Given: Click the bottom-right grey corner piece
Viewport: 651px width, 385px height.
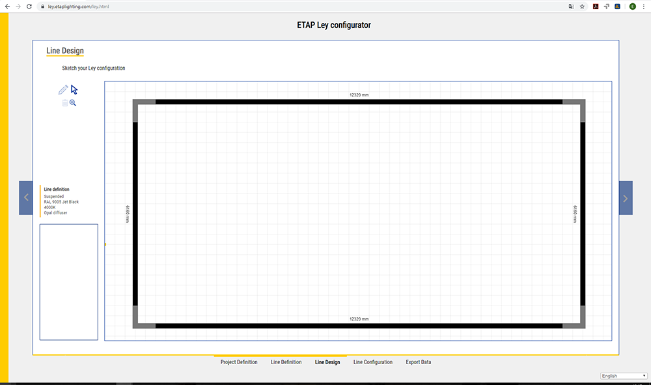Looking at the screenshot, I should (x=581, y=324).
